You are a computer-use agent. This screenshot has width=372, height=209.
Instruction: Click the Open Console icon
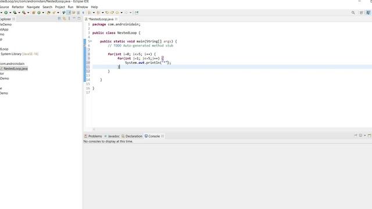click(x=360, y=135)
